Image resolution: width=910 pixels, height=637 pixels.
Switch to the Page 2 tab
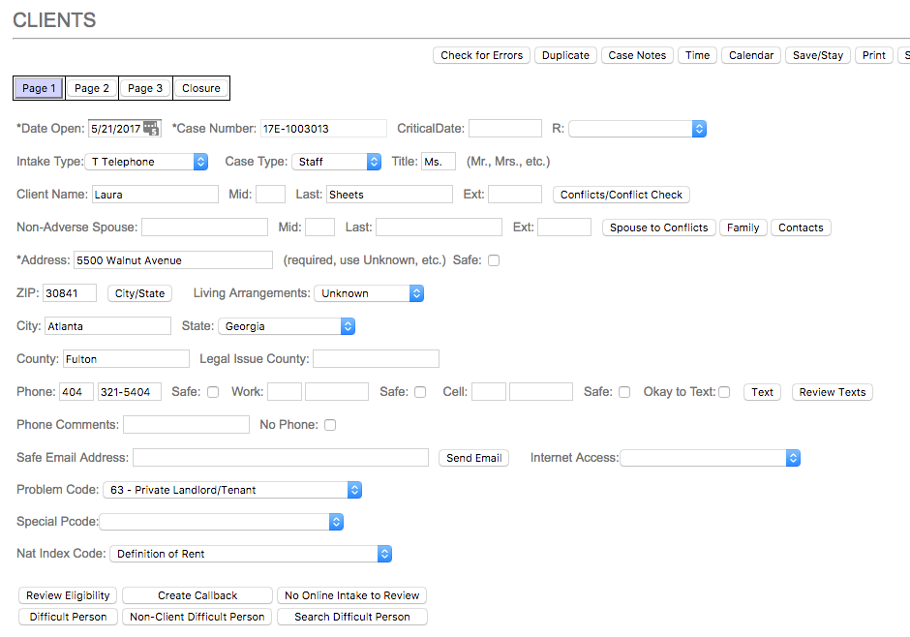(92, 88)
